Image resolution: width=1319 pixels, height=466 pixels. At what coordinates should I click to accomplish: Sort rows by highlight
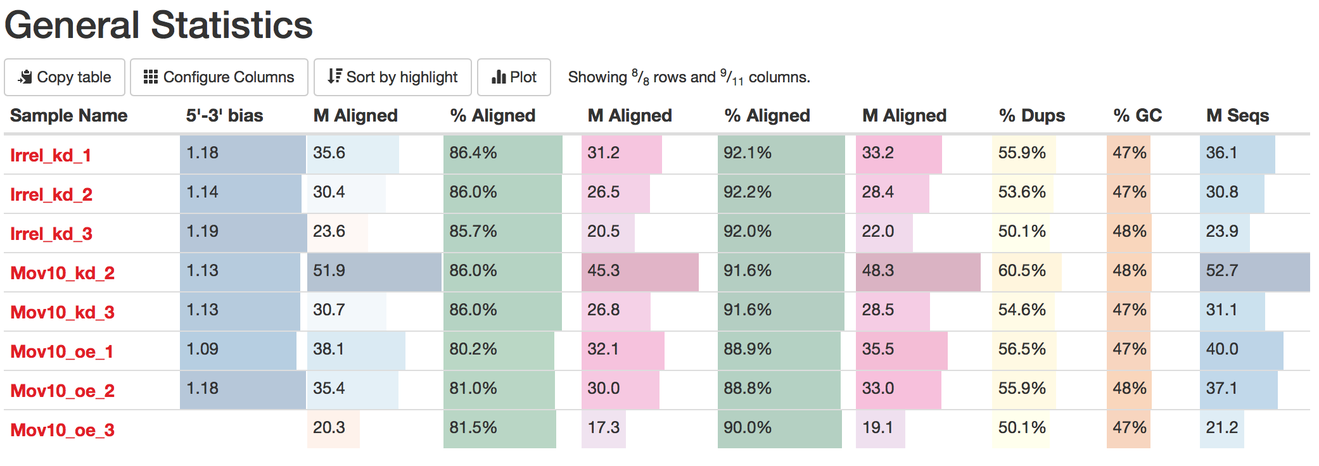tap(393, 77)
